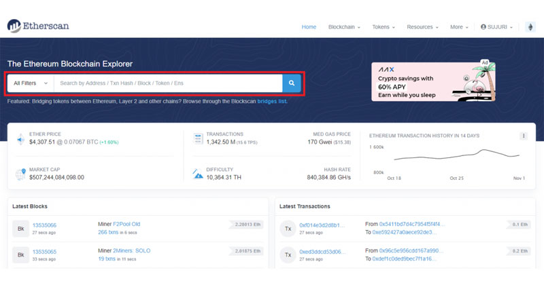
Task: Open miner 2Miners: SOLO
Action: (x=132, y=250)
